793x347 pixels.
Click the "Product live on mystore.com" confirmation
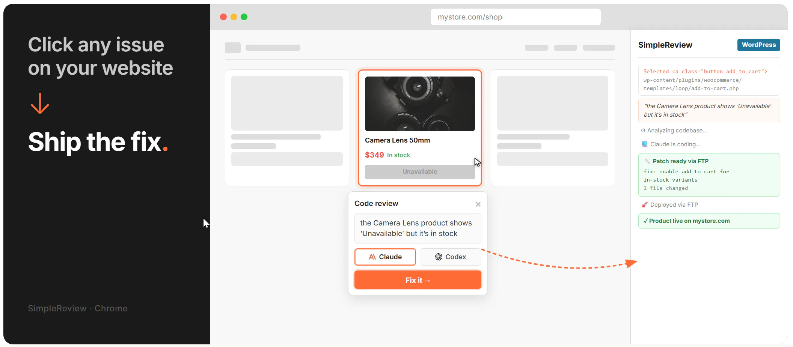point(709,221)
